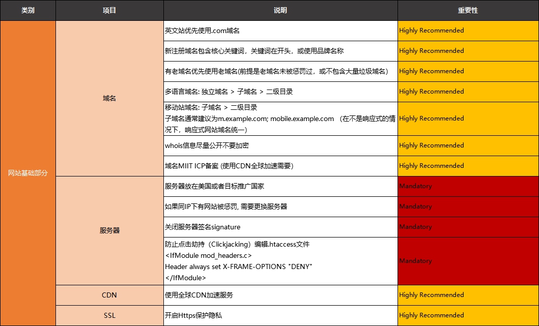
Task: Select the 英文站优先使用.com域名 description cell
Action: tap(280, 31)
